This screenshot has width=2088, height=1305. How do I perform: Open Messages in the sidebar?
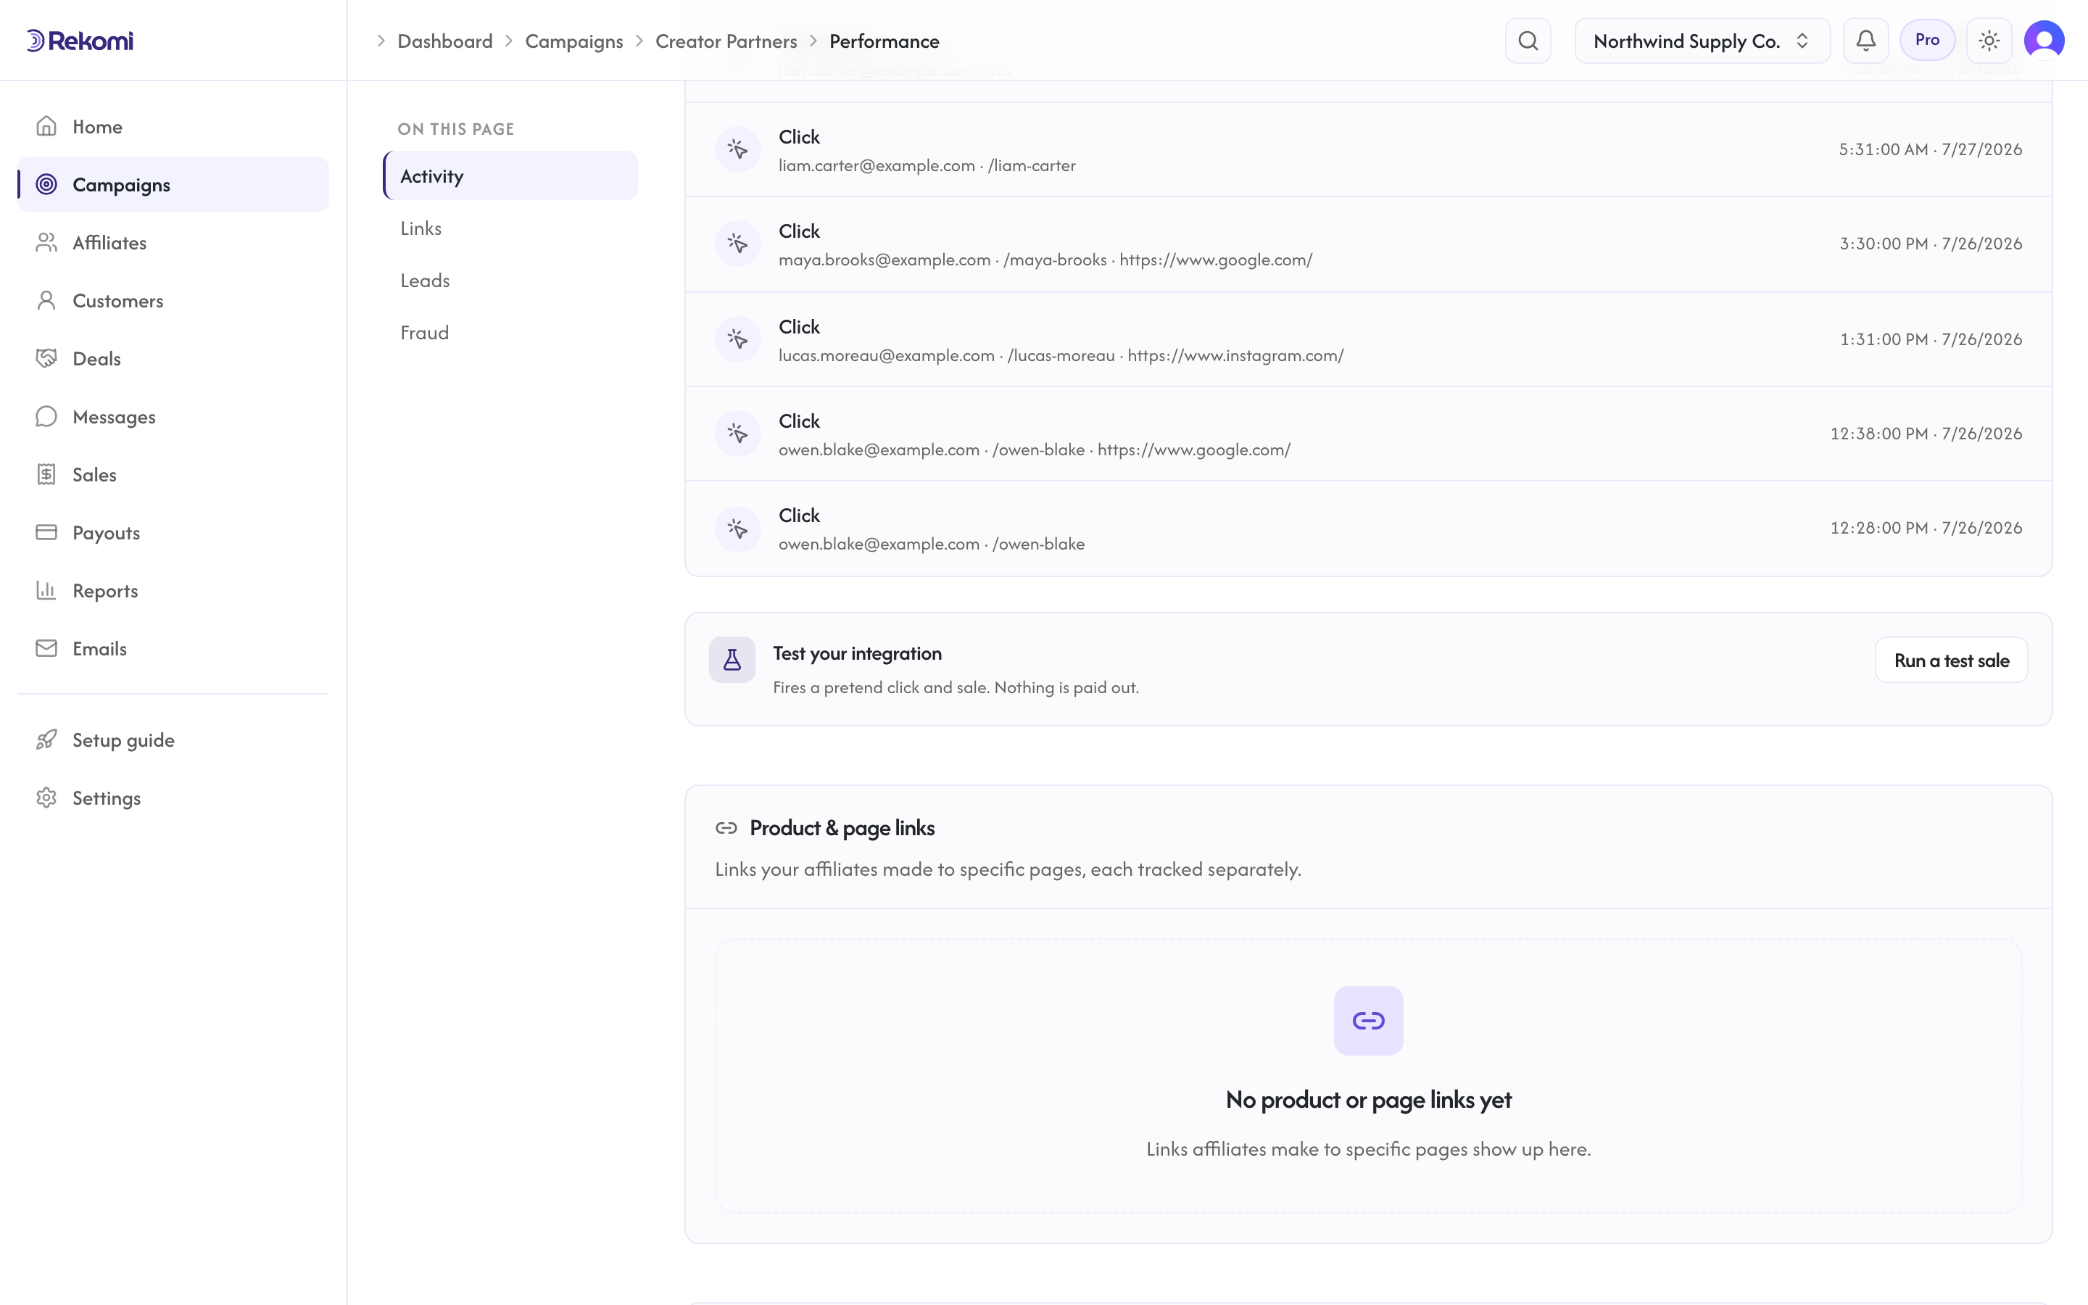coord(173,416)
